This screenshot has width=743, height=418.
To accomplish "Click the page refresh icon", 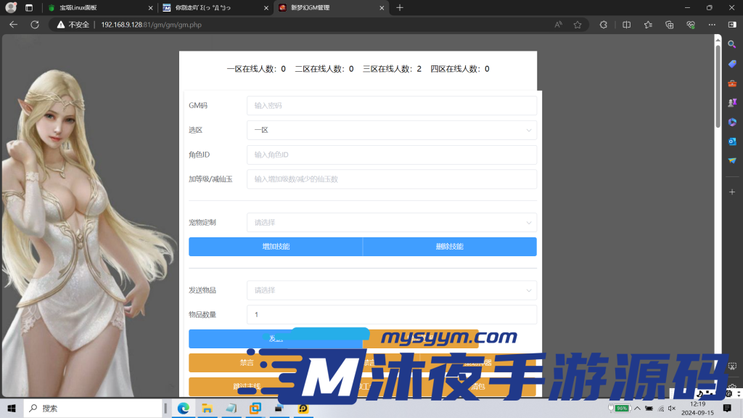I will [34, 24].
